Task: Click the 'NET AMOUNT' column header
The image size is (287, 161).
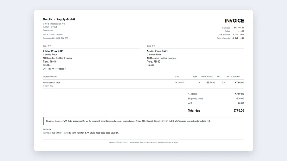Action: click(x=233, y=77)
